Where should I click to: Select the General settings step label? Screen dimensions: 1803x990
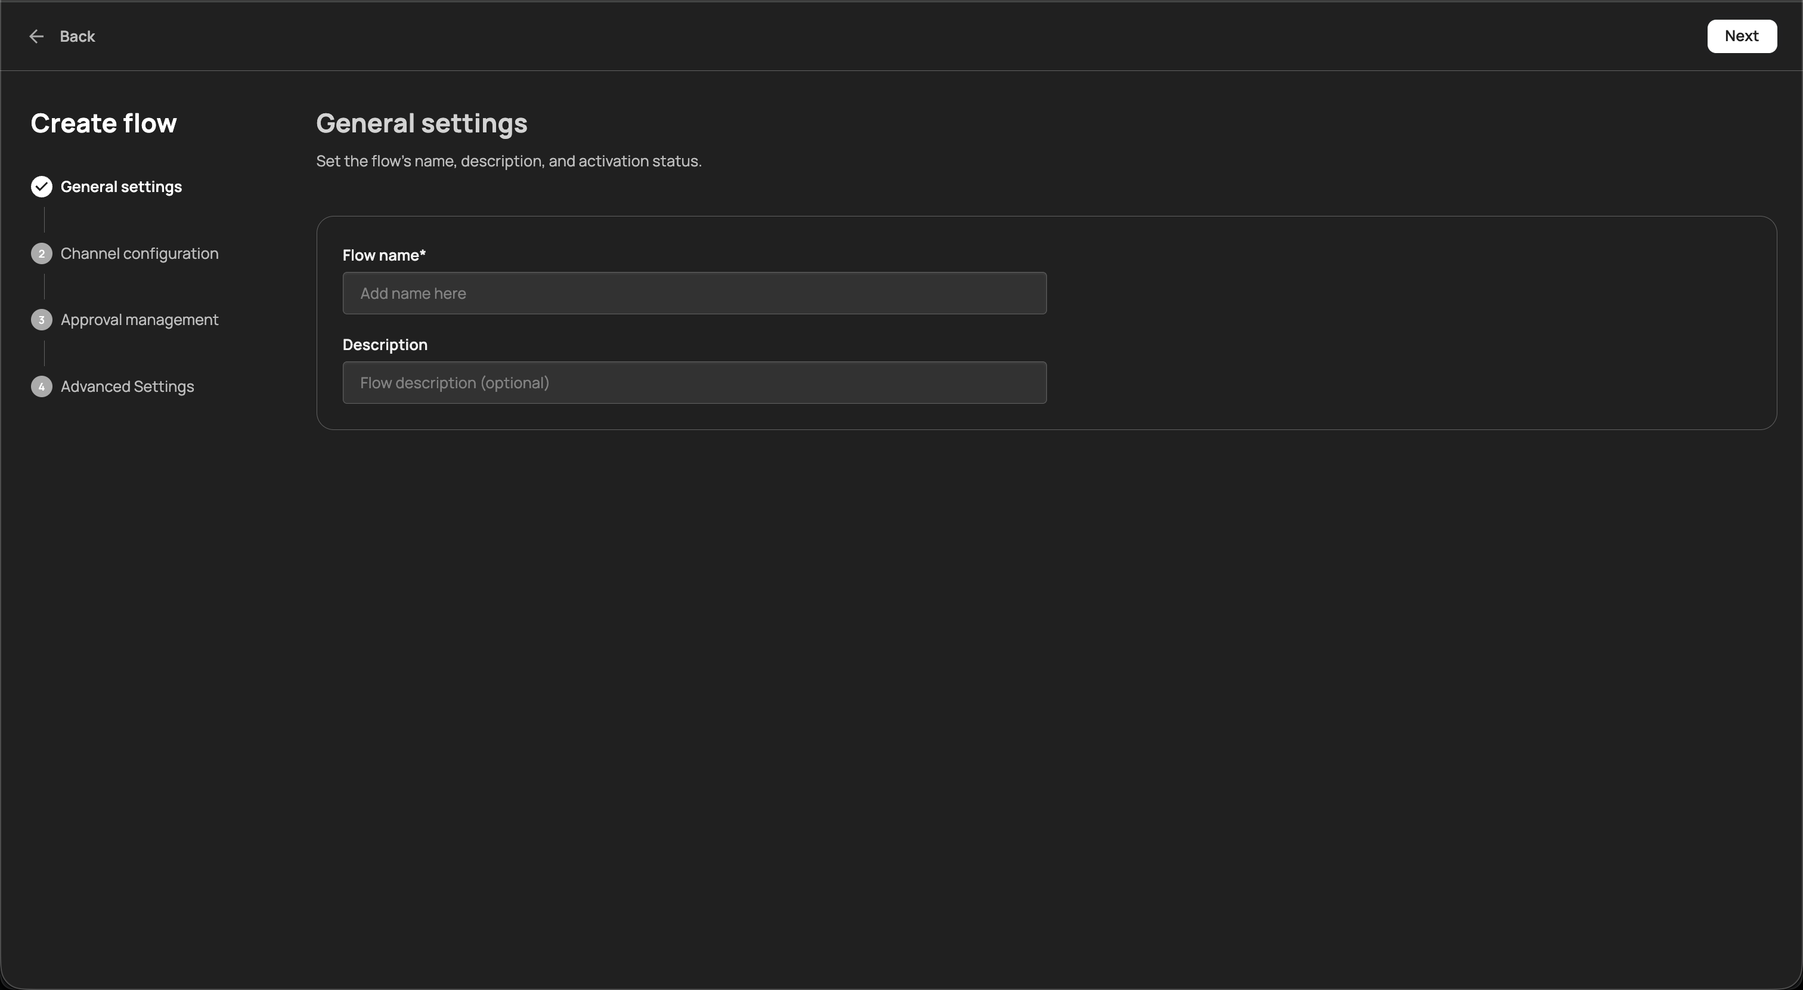(x=122, y=186)
